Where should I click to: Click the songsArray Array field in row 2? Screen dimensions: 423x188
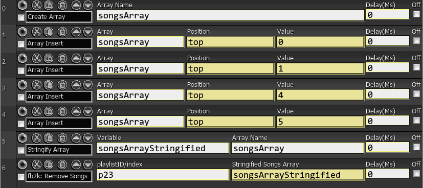click(140, 68)
